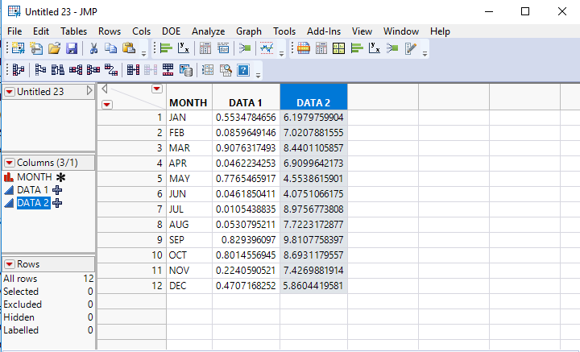Open a file with the folder icon
Image resolution: width=580 pixels, height=352 pixels.
54,48
